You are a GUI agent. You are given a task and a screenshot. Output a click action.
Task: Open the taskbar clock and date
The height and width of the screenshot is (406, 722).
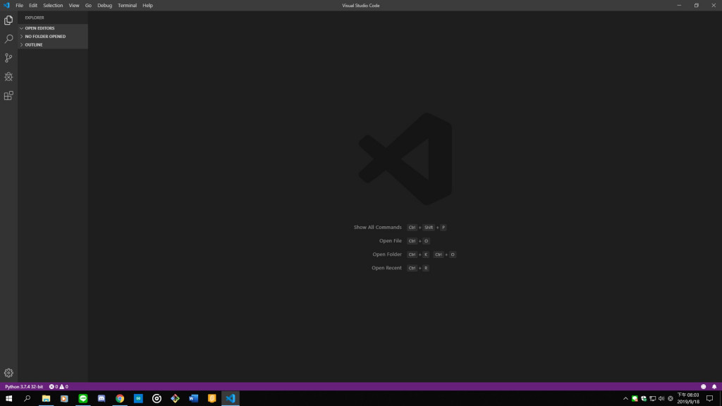(x=688, y=399)
